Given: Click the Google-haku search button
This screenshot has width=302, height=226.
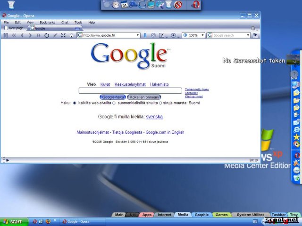Looking at the screenshot, I should click(113, 97).
